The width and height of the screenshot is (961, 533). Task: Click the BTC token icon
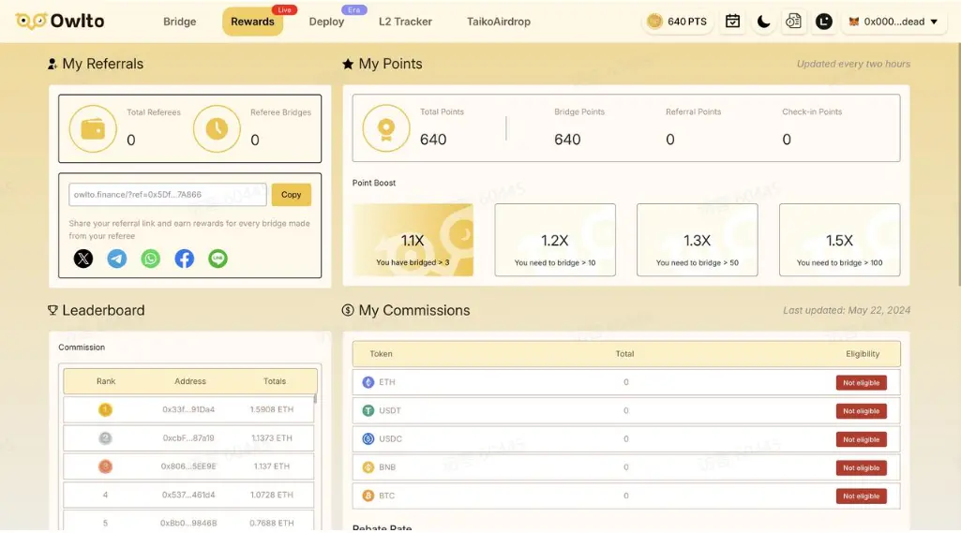(x=368, y=496)
